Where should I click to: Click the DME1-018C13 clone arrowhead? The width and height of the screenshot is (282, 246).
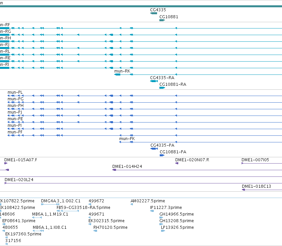tap(243, 190)
